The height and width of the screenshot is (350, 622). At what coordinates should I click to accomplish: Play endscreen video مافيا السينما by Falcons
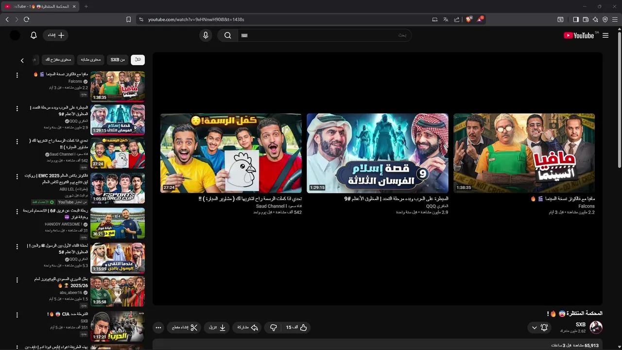(x=524, y=153)
